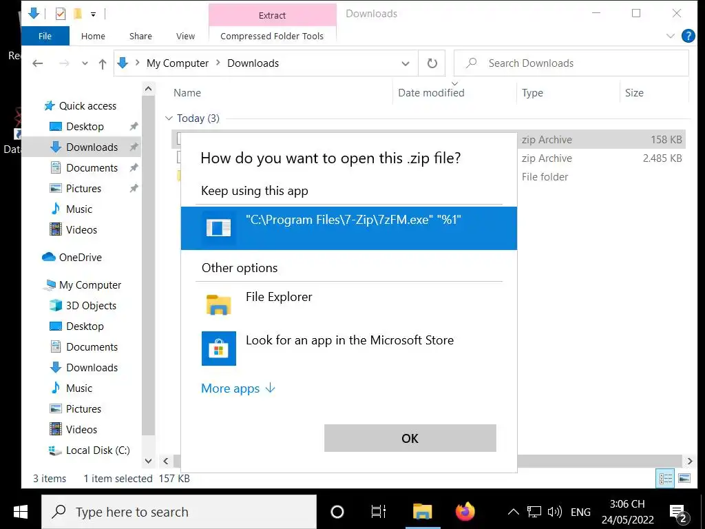Click New folder icon in title bar
Screen dimensions: 705x529
[78, 14]
